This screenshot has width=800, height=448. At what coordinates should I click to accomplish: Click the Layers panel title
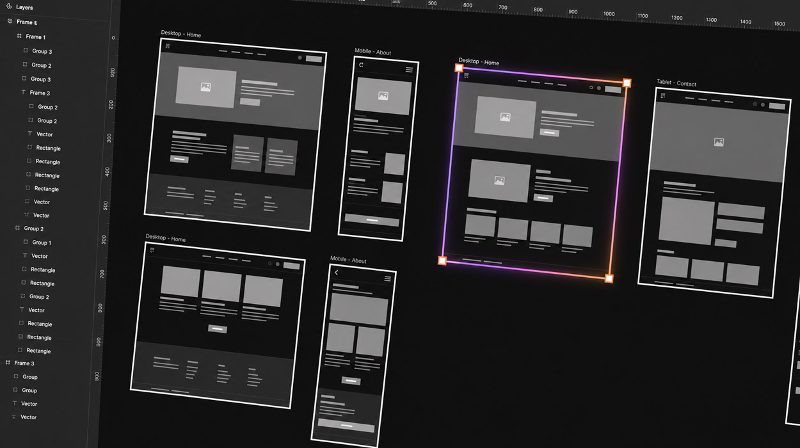(x=24, y=8)
